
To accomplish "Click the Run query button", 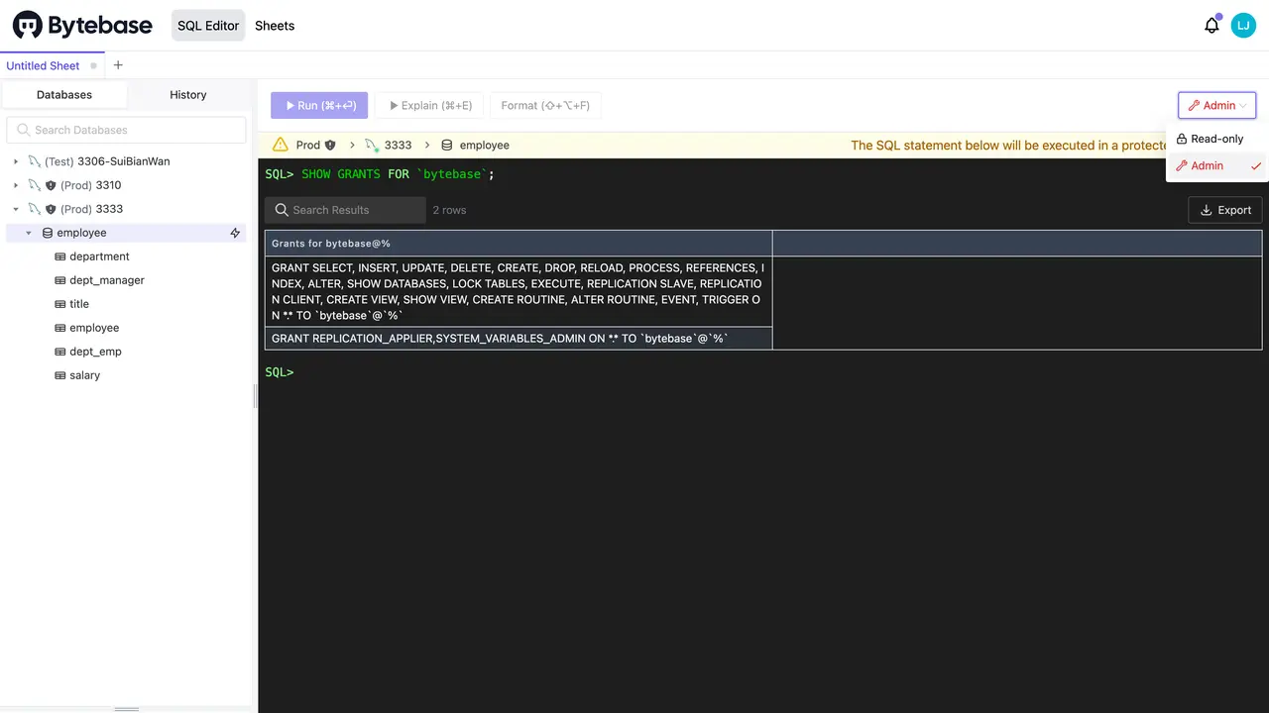I will click(319, 105).
